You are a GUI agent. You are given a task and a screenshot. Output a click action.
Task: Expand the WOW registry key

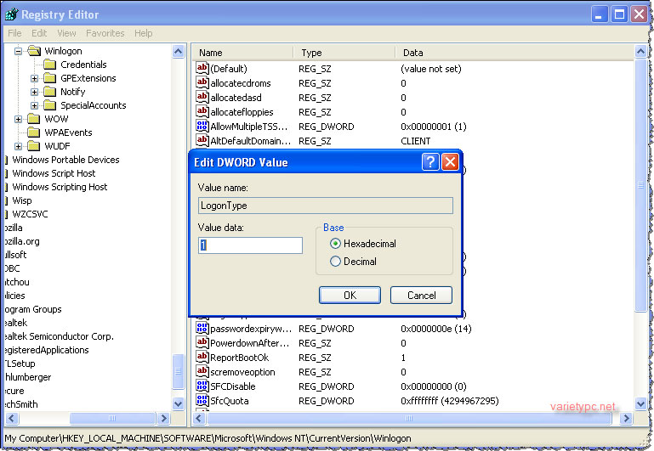tap(18, 119)
